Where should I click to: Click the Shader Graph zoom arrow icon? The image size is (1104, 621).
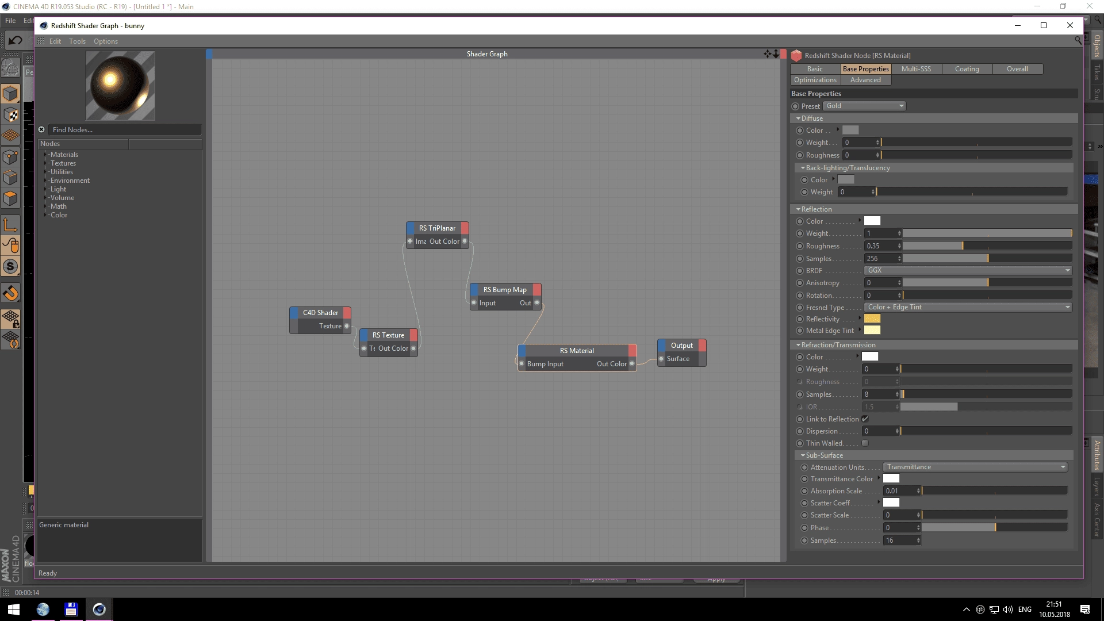(x=776, y=53)
